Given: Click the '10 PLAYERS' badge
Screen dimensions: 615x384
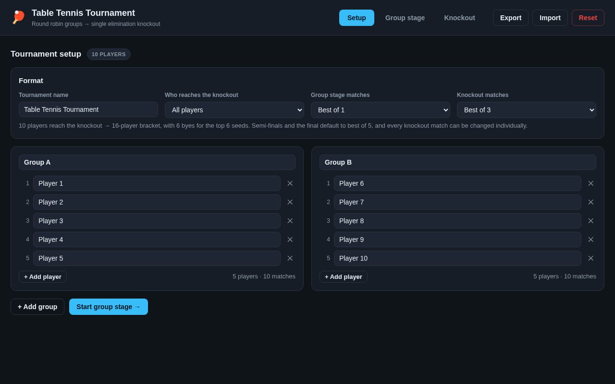Looking at the screenshot, I should 109,54.
